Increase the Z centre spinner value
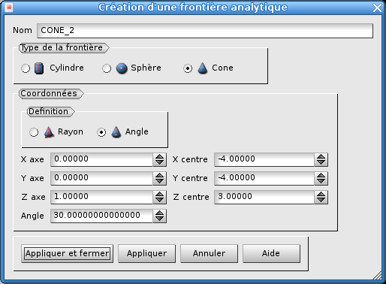Viewport: 386px width, 284px height. [321, 194]
